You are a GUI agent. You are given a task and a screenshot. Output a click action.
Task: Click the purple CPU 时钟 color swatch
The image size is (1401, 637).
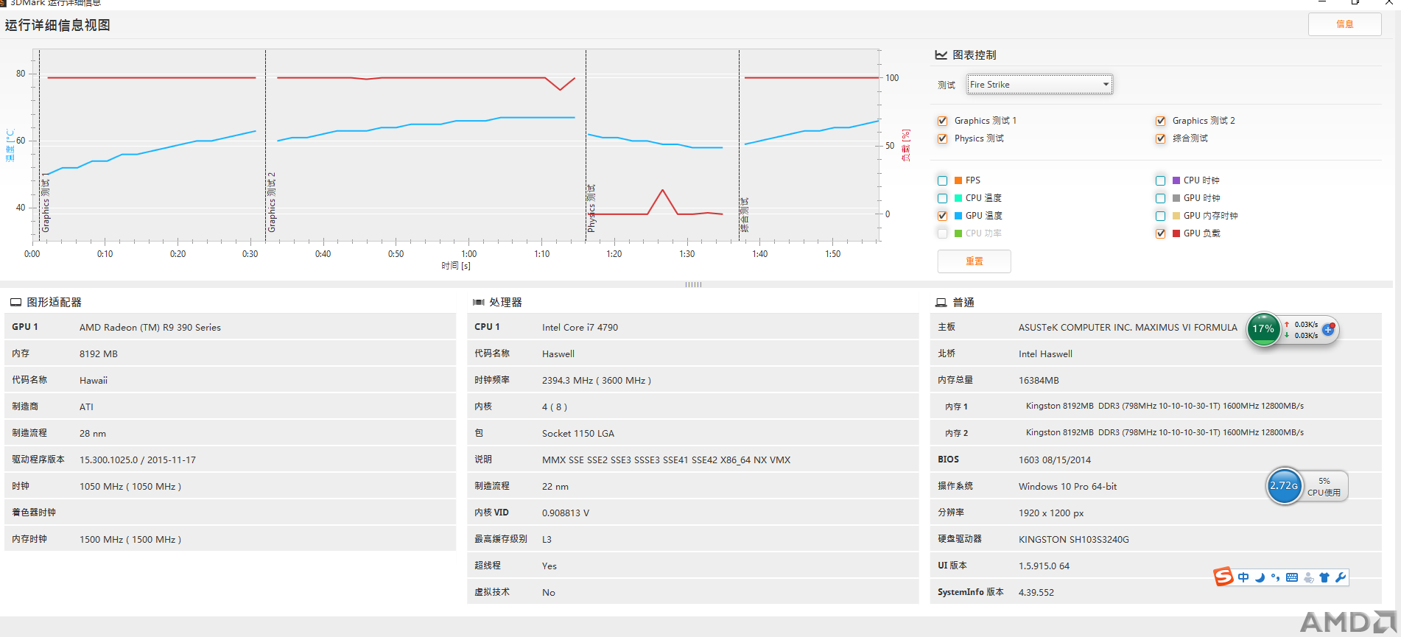point(1176,180)
